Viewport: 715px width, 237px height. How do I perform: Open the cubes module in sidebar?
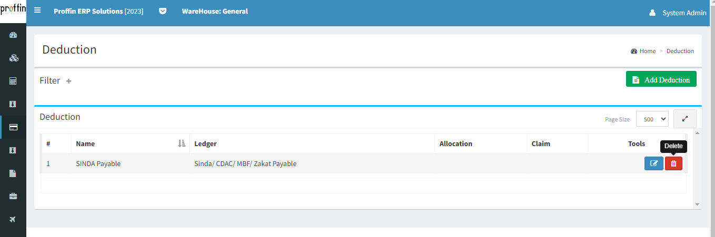tap(13, 58)
